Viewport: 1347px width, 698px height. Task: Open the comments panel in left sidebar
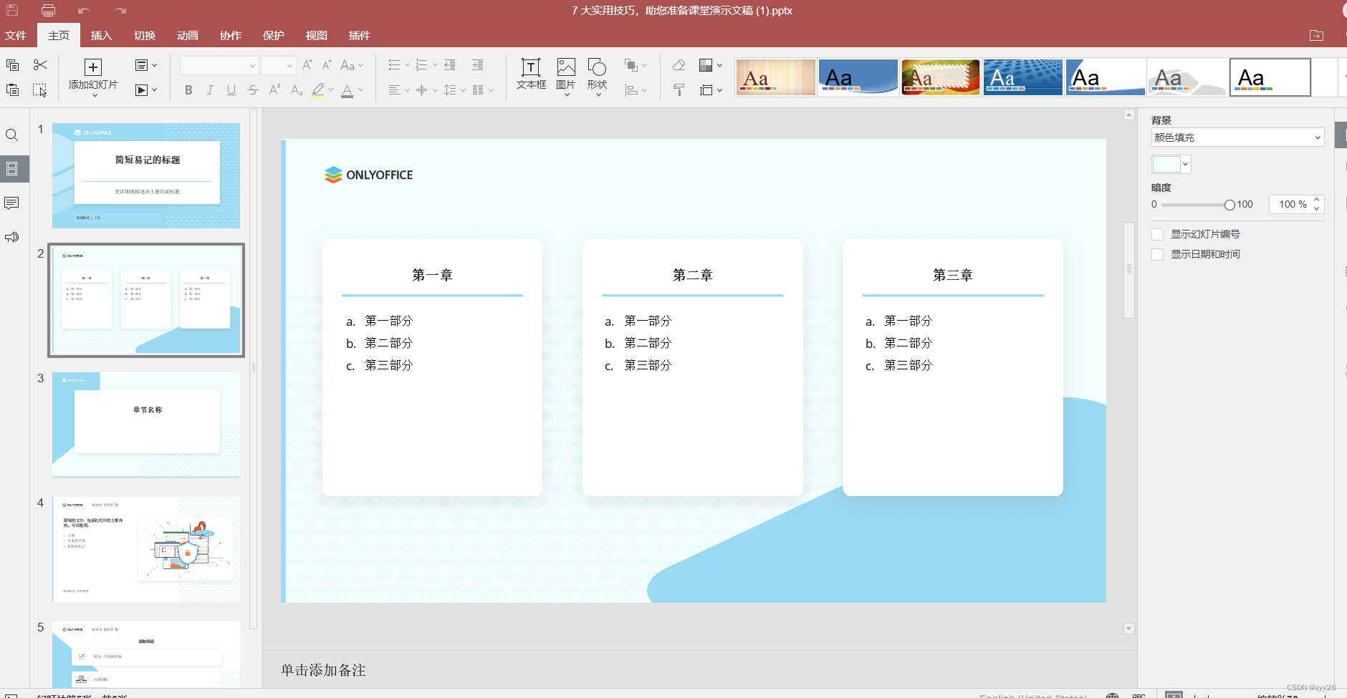point(11,203)
